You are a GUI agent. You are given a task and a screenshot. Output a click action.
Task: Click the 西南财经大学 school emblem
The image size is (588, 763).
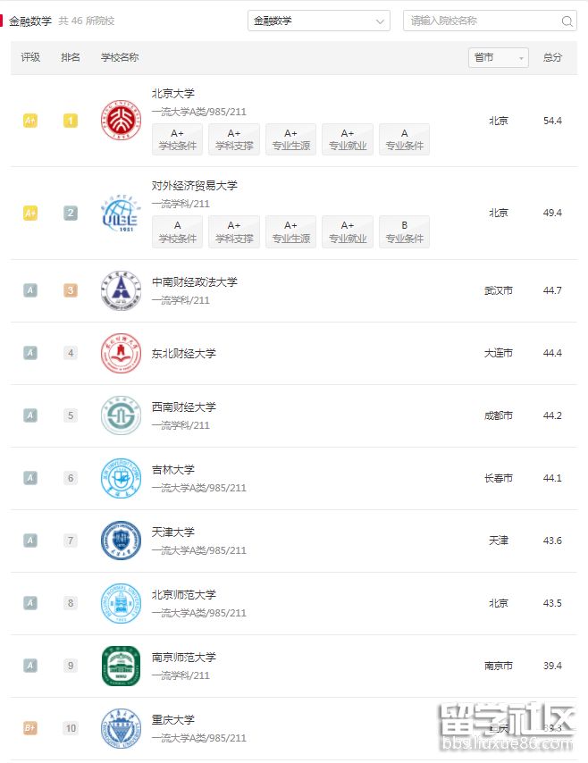point(121,415)
